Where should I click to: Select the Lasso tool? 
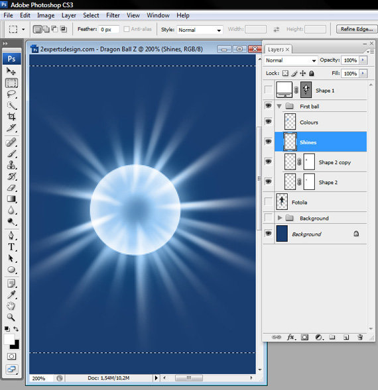click(x=11, y=94)
